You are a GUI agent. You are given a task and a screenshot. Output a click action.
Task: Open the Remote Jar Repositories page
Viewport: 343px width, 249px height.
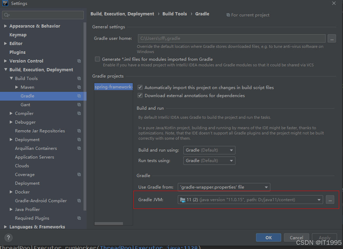40,131
